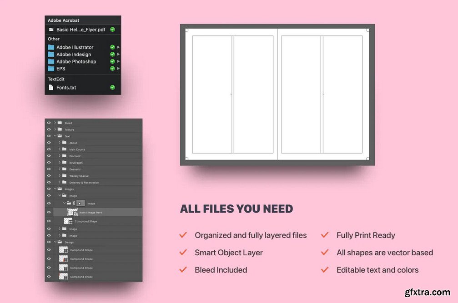Select the Beverages layer group

[76, 163]
